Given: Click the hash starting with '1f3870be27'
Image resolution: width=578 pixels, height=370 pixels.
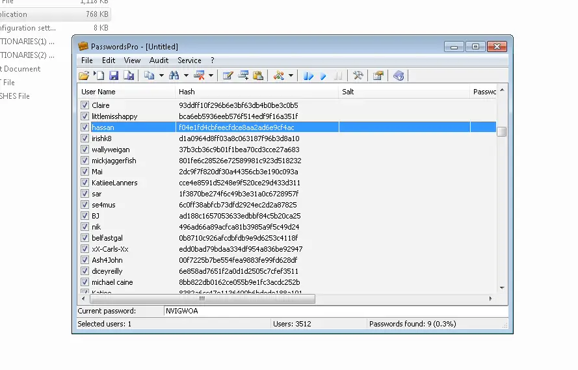Looking at the screenshot, I should point(239,194).
